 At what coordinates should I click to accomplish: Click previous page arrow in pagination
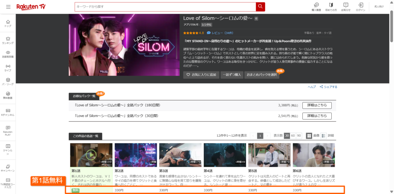(253, 136)
